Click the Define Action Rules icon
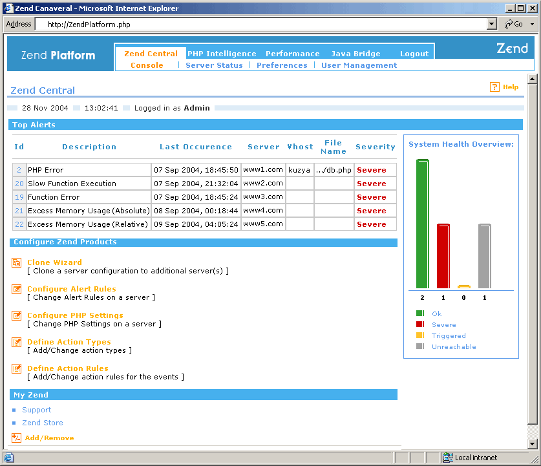The image size is (541, 466). tap(17, 368)
